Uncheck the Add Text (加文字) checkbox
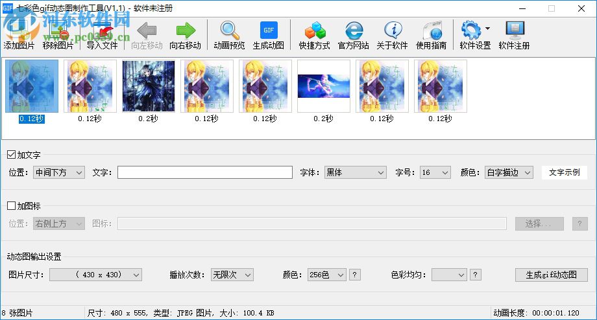This screenshot has height=320, width=597. [x=12, y=155]
